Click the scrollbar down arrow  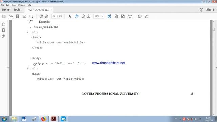click(x=214, y=114)
